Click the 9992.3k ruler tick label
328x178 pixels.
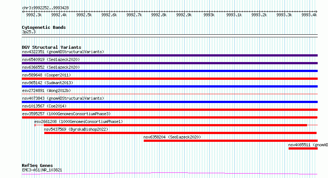34,15
